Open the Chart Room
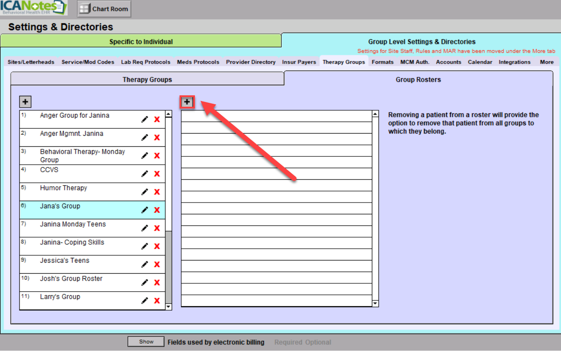The width and height of the screenshot is (561, 351). tap(104, 9)
